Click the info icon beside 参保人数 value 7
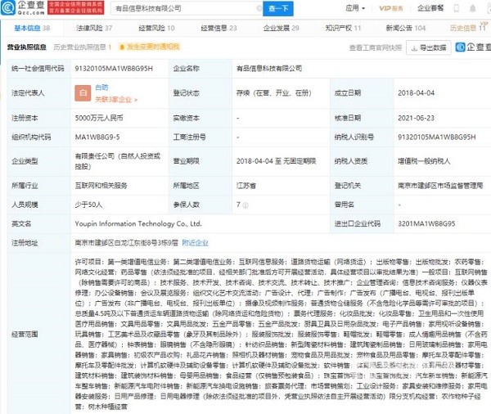 click(x=245, y=205)
